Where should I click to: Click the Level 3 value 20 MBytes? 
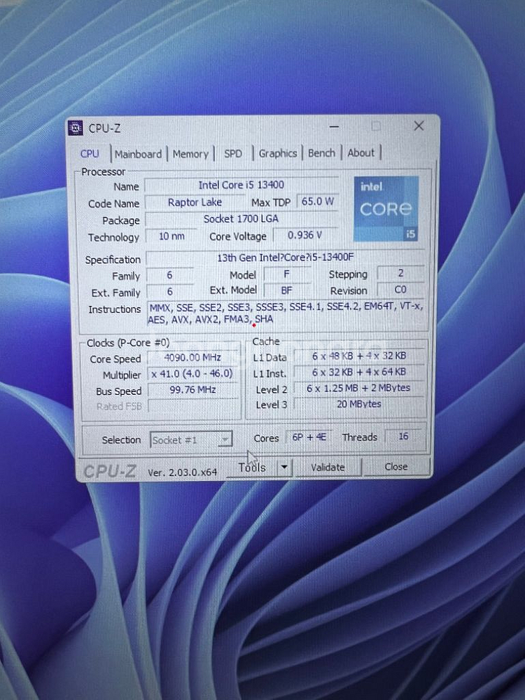coord(359,404)
